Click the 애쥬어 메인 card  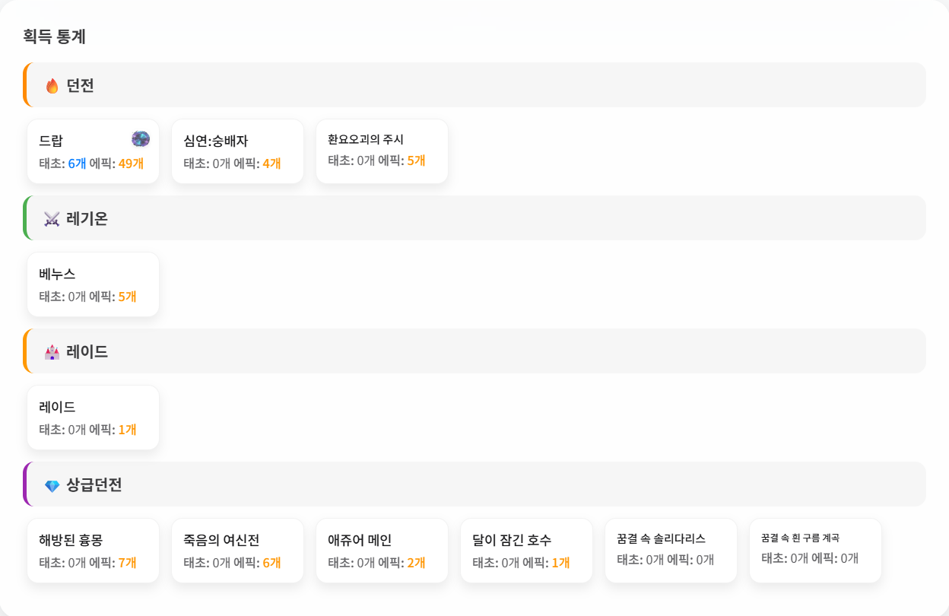(382, 551)
